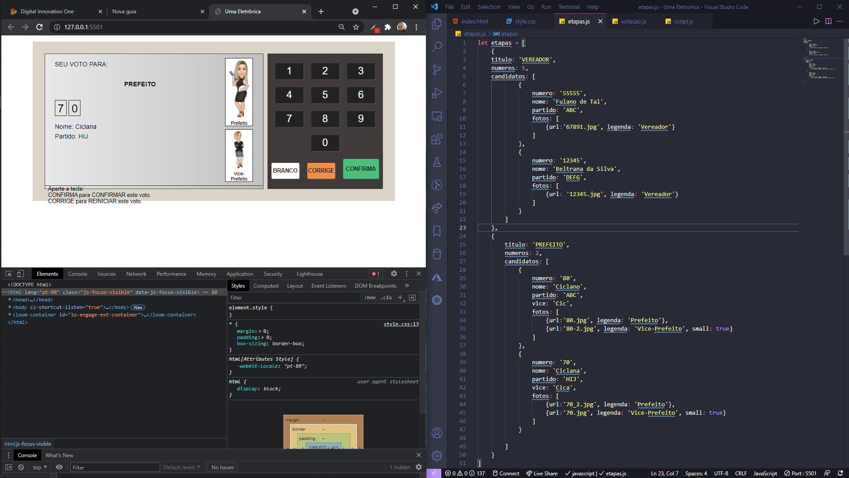Bookmark the page with the star icon
Screen dimensions: 849x478
(x=356, y=27)
